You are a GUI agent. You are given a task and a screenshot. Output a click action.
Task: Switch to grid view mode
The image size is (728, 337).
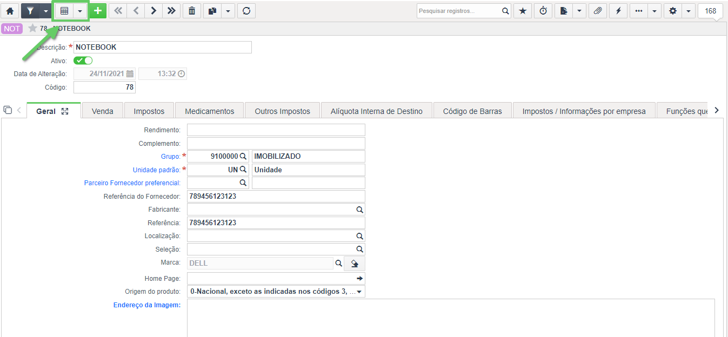(x=64, y=11)
